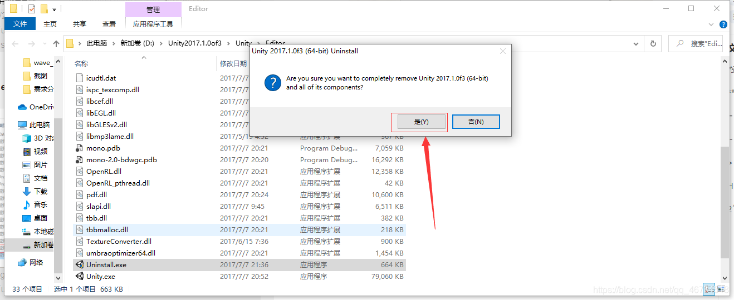734x300 pixels.
Task: Switch to the 主页 ribbon tab
Action: [x=50, y=24]
